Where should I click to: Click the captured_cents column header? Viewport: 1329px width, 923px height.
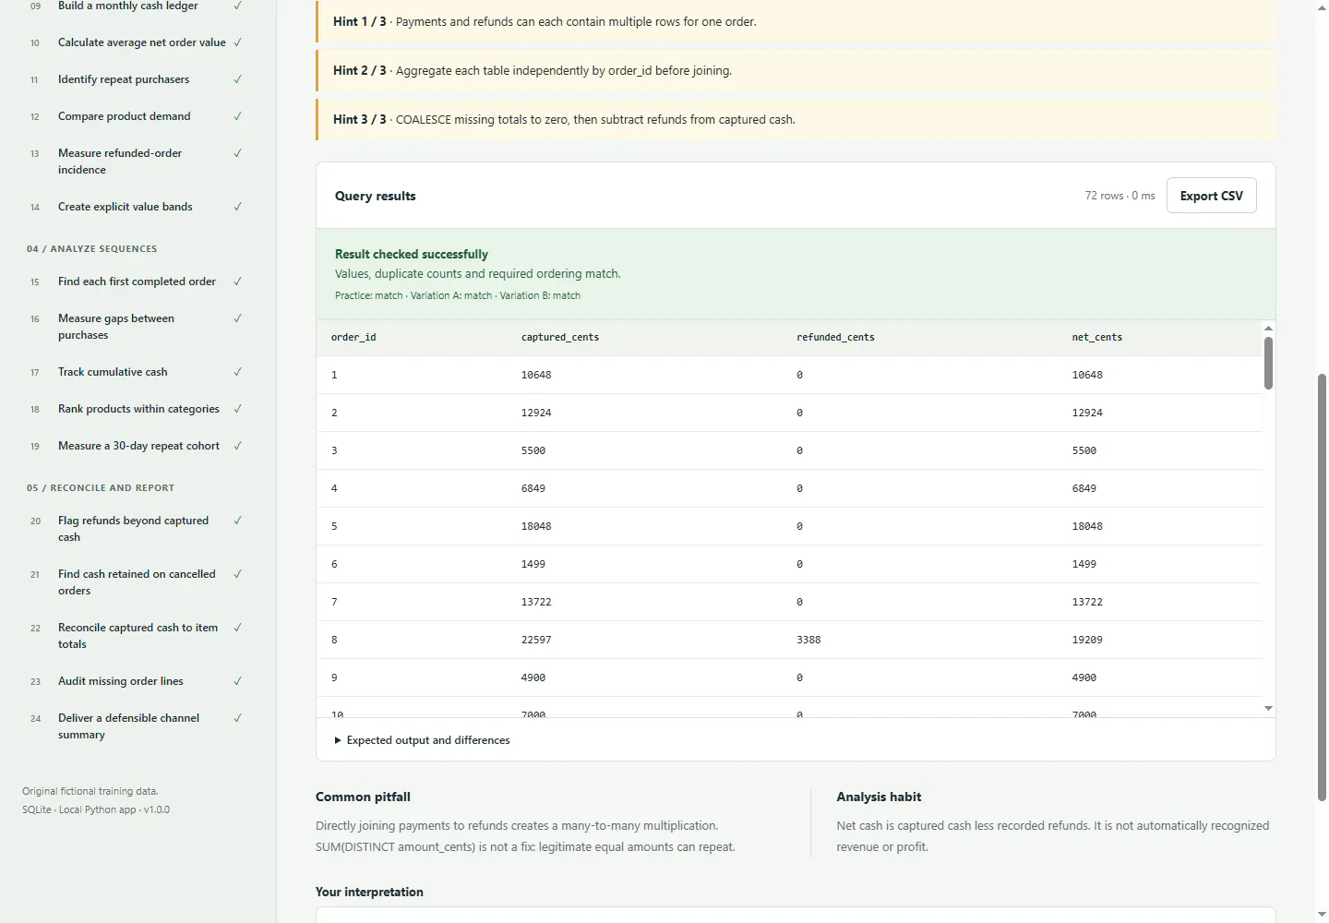click(x=560, y=338)
